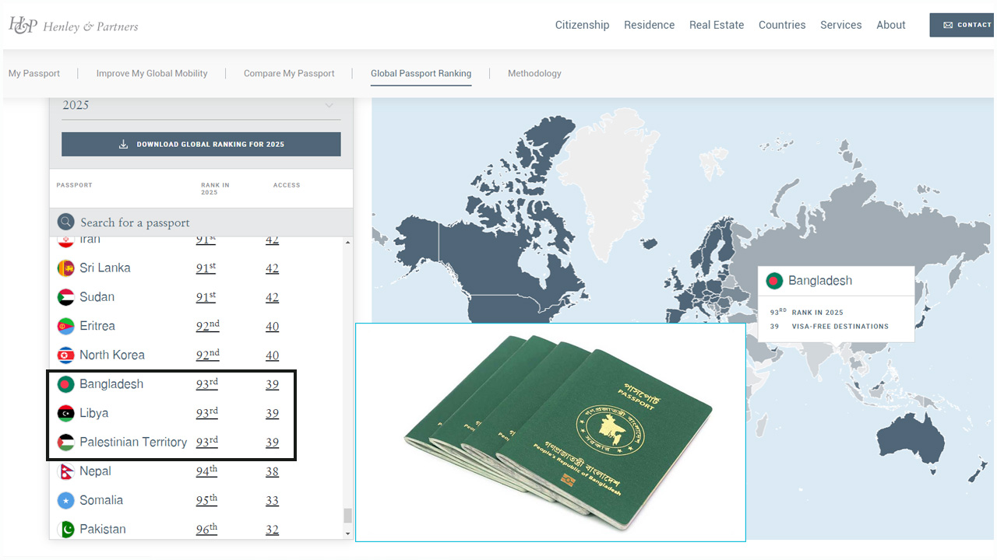Click the Libya flag icon
Viewport: 997px width, 560px height.
point(66,413)
